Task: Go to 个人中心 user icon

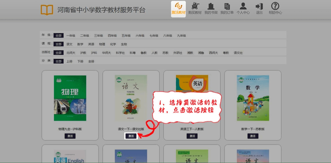Action: click(243, 6)
